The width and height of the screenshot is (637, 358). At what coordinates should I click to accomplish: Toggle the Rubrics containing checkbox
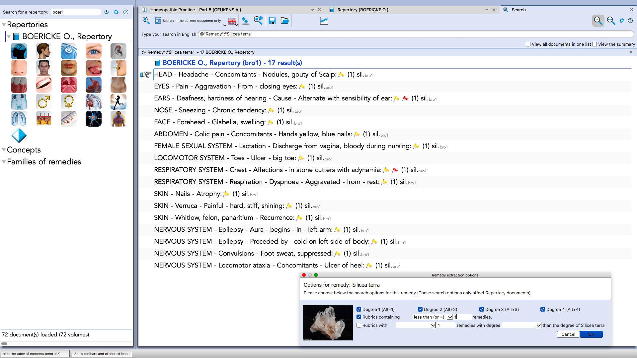pos(359,317)
